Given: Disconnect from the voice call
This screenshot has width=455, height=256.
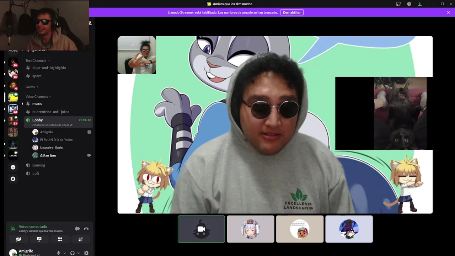Looking at the screenshot, I should point(86,229).
